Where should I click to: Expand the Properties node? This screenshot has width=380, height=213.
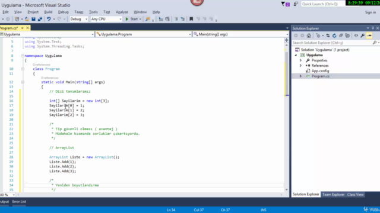(x=301, y=60)
